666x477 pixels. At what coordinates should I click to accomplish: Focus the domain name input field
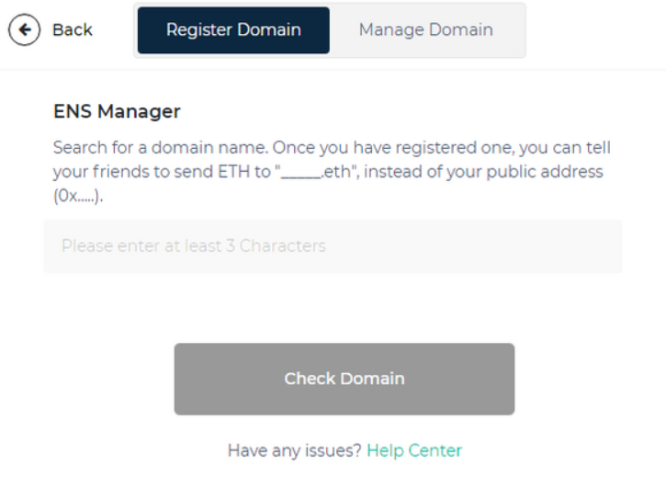pos(333,246)
